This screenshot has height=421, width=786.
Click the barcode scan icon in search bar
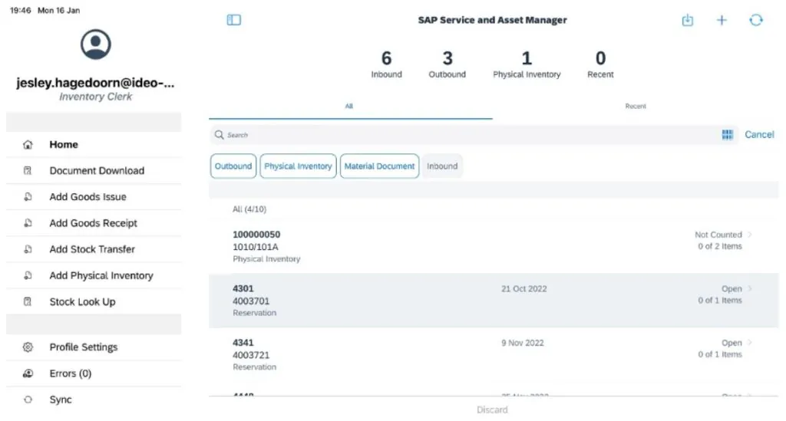[728, 134]
